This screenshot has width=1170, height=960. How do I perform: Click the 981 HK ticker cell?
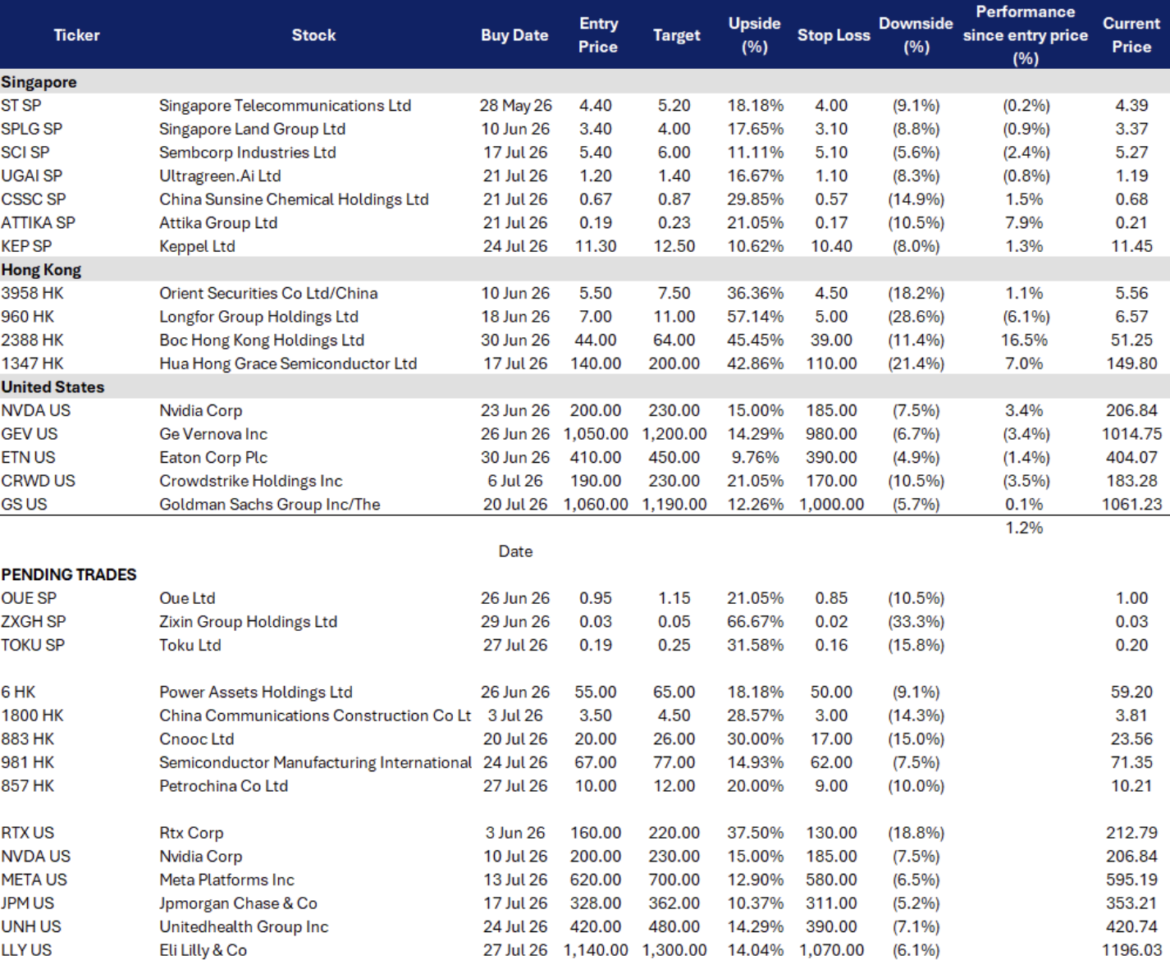27,762
